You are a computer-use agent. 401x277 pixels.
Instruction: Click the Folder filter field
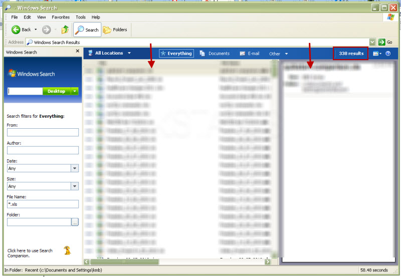(39, 222)
